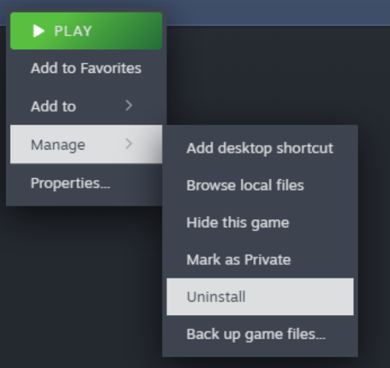Click Hide this game
Screen dimensions: 390x368
click(238, 222)
